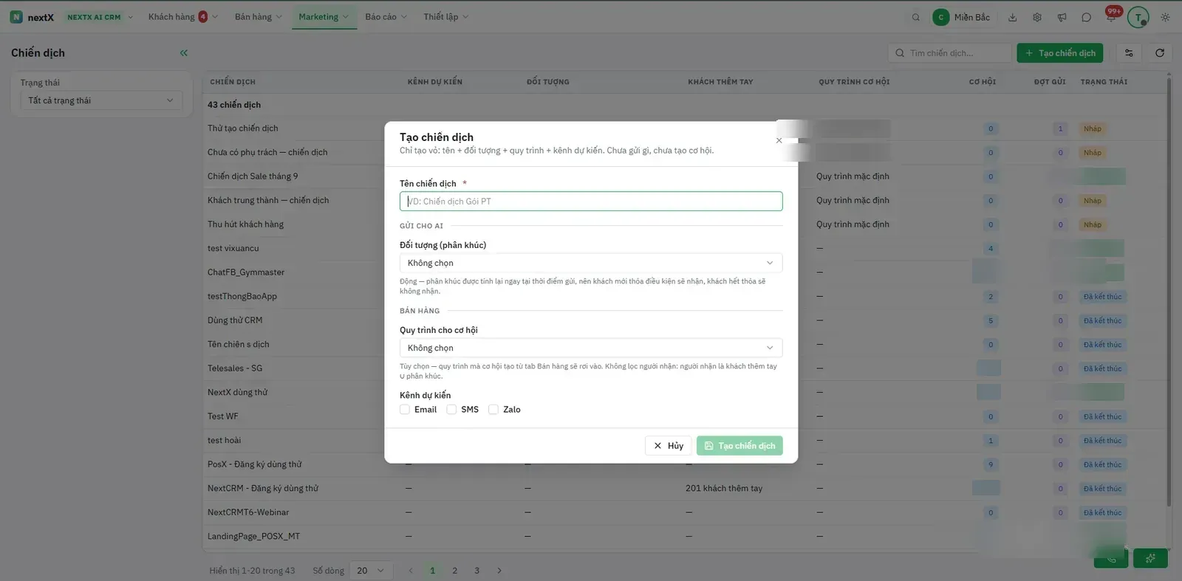The height and width of the screenshot is (581, 1182).
Task: Open the Số dòng rows-per-page dropdown
Action: click(x=370, y=571)
